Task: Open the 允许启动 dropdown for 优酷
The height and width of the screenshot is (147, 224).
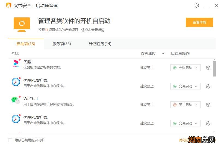Action: pos(185,68)
